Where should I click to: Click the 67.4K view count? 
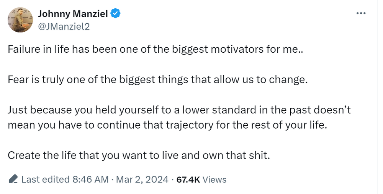tap(188, 179)
